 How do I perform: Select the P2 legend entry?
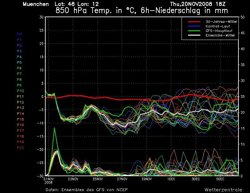coord(19,45)
